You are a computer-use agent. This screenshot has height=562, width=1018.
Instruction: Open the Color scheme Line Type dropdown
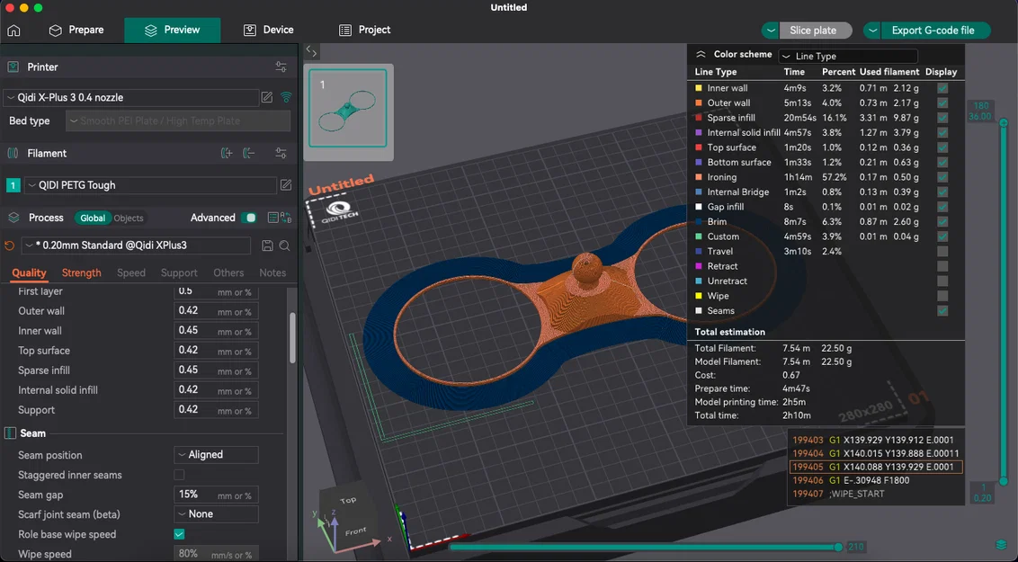[x=848, y=56]
